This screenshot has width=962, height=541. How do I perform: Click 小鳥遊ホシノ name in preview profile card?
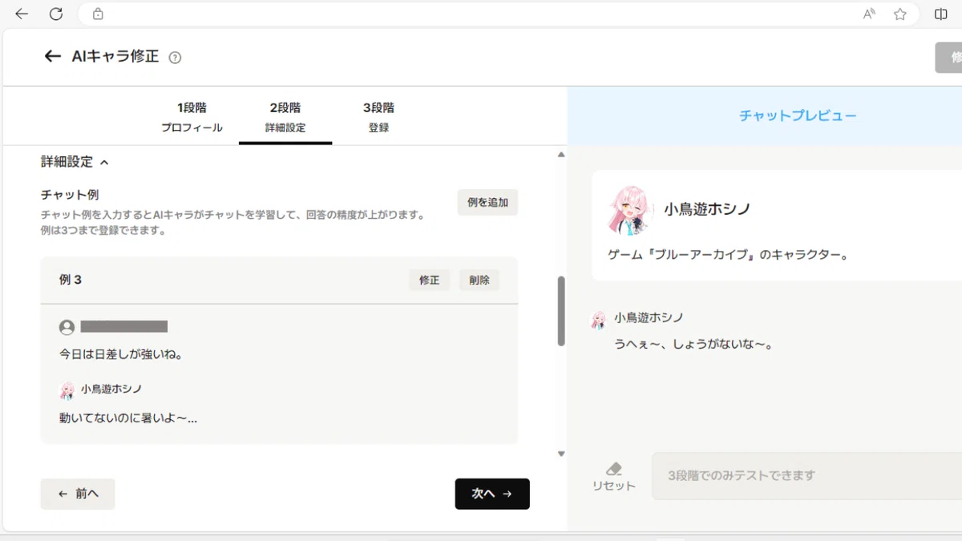point(707,209)
